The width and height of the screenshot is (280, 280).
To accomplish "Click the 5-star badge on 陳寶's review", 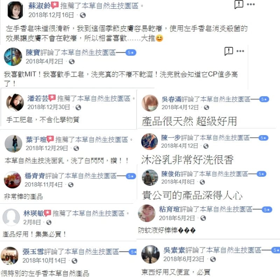I will click(x=131, y=53).
